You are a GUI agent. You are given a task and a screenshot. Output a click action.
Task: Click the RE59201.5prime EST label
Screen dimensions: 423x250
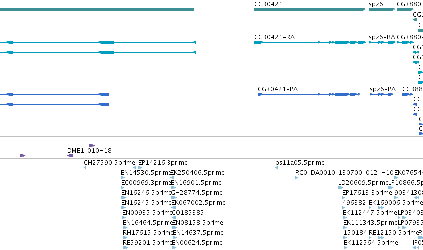[148, 243]
